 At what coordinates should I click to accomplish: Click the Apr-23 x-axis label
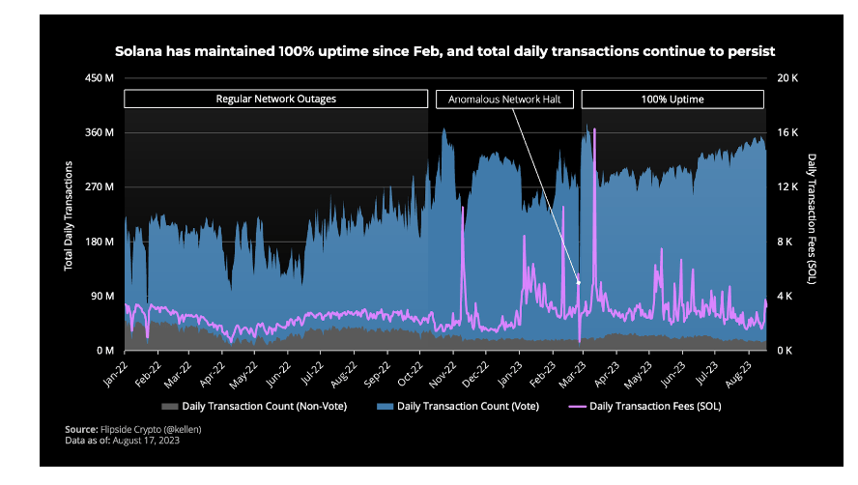pos(607,374)
